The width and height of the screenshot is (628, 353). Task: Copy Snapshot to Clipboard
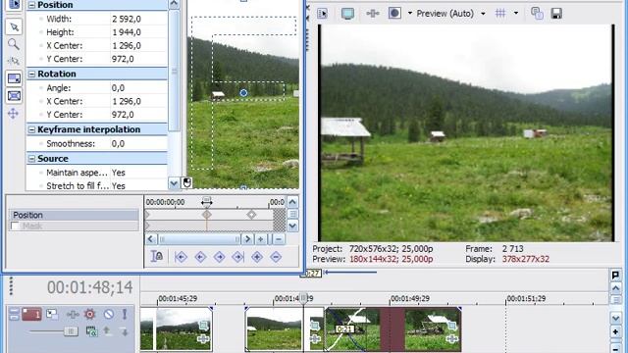pos(537,14)
